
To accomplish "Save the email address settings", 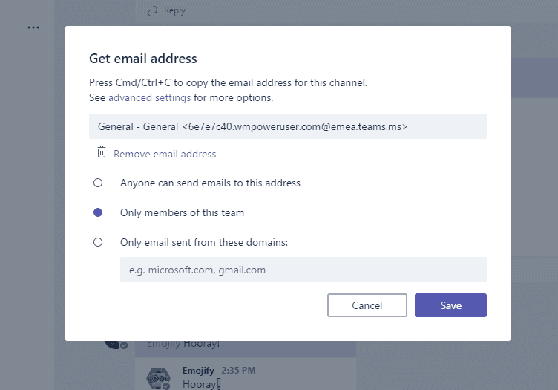I will 450,305.
